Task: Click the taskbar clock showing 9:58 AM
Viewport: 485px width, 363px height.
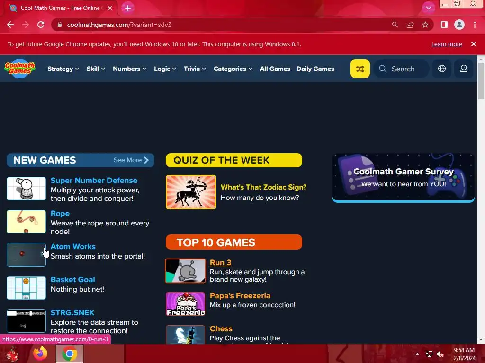Action: [x=464, y=354]
